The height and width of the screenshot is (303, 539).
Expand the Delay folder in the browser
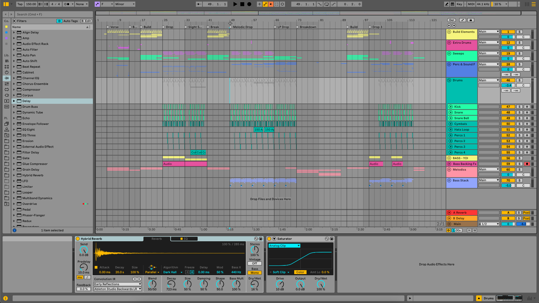(14, 101)
